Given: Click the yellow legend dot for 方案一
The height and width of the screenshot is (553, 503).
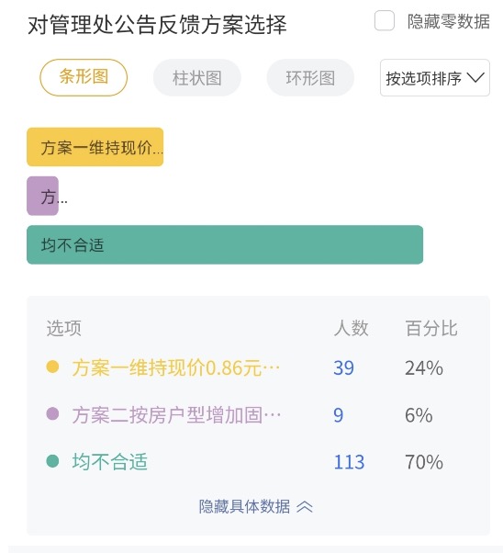Looking at the screenshot, I should pyautogui.click(x=52, y=367).
